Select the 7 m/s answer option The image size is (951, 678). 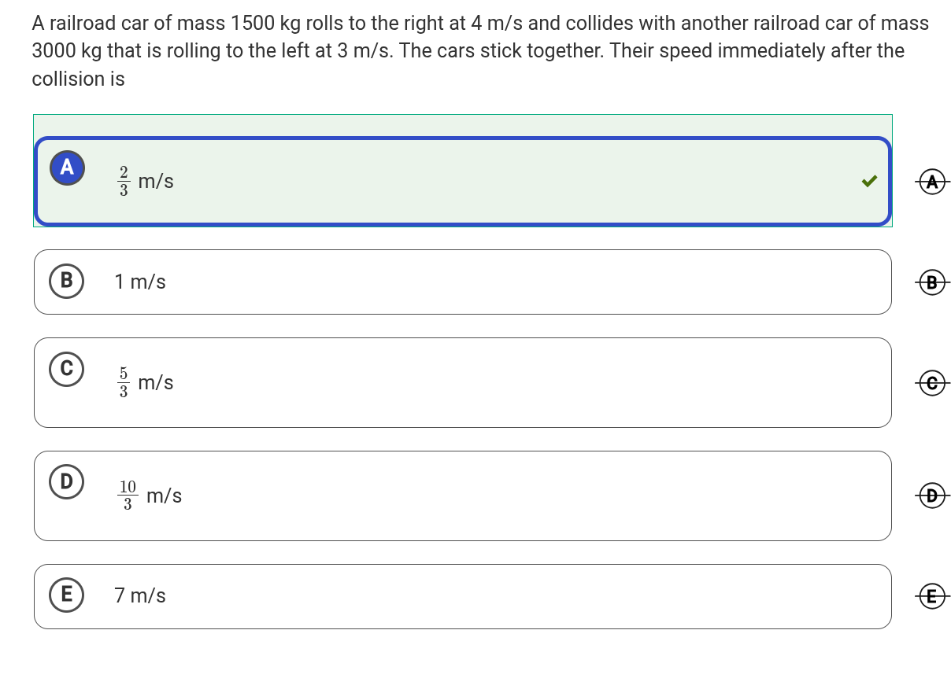coord(140,596)
